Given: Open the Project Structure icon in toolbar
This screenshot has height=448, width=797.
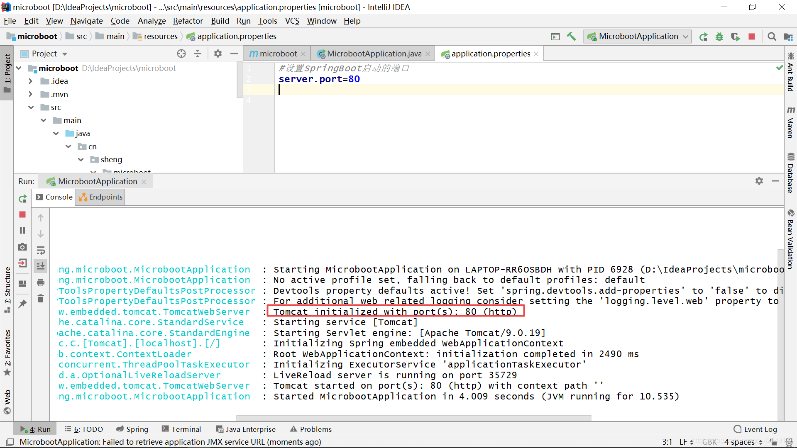Looking at the screenshot, I should [x=788, y=37].
